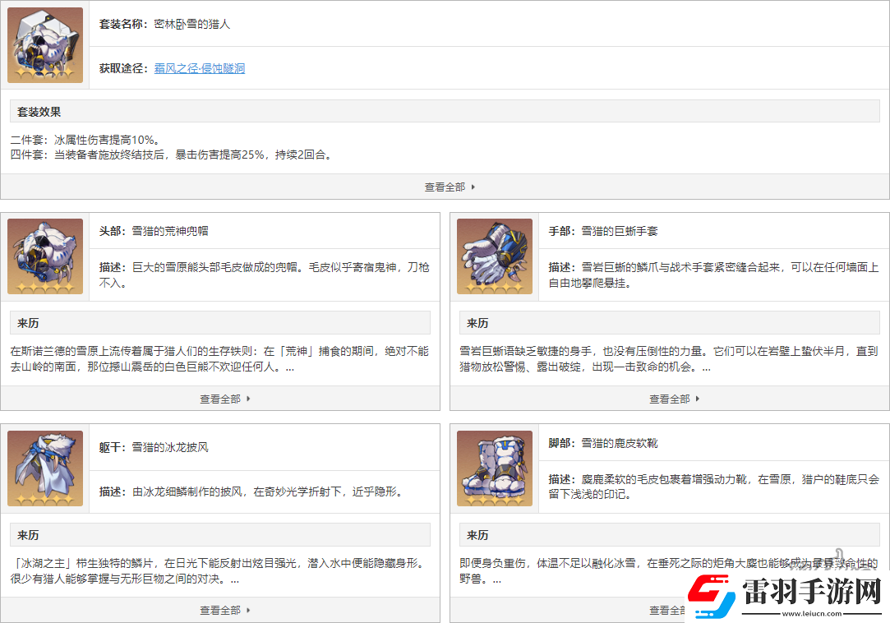Select the 来历 header in 头部 card

[x=28, y=323]
